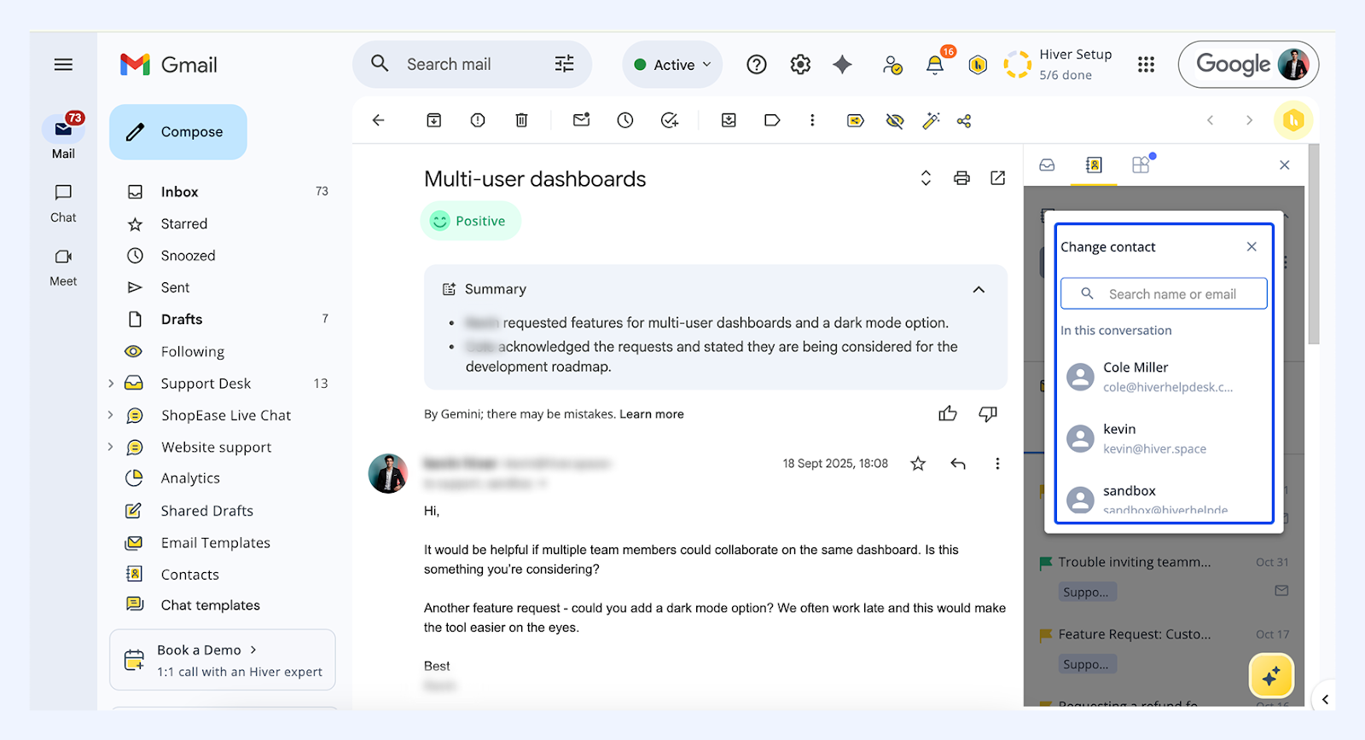Collapse the Summary card
Viewport: 1365px width, 740px height.
(979, 290)
